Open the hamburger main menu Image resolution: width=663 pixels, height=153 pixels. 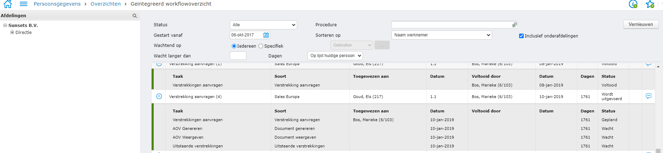pos(24,4)
